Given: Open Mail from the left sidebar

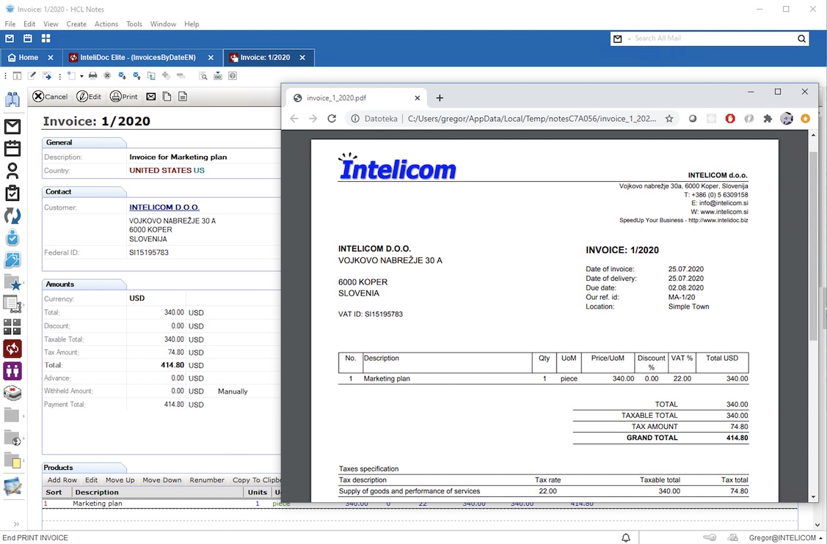Looking at the screenshot, I should pos(12,127).
